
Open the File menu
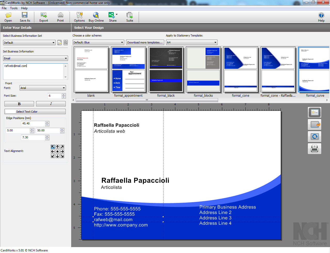tap(4, 8)
